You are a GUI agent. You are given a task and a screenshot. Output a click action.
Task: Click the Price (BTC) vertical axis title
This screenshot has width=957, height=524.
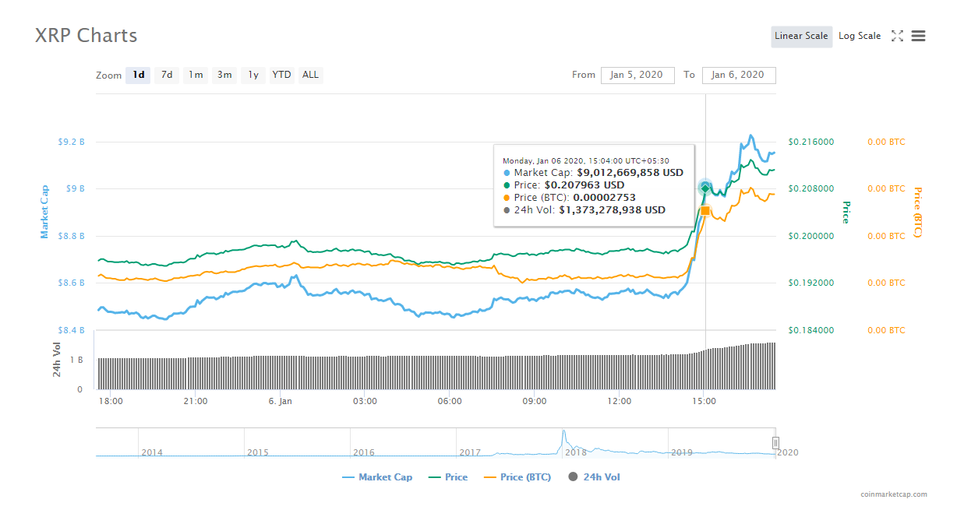(x=917, y=213)
